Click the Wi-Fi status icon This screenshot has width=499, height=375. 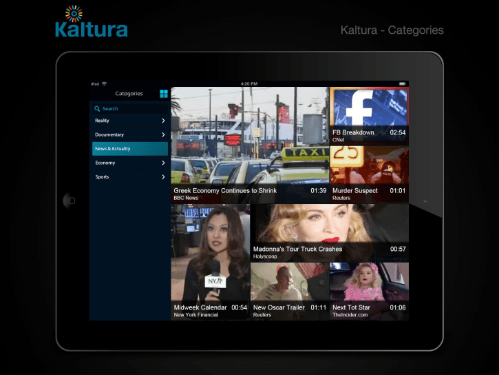(x=104, y=84)
